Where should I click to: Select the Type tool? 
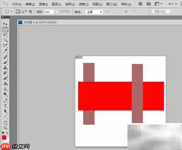(5, 106)
